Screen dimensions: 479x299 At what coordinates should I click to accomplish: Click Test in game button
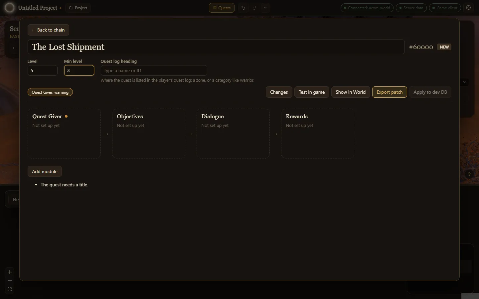[x=312, y=92]
